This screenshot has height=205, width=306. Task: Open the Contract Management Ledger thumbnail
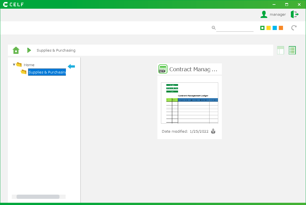click(x=189, y=103)
